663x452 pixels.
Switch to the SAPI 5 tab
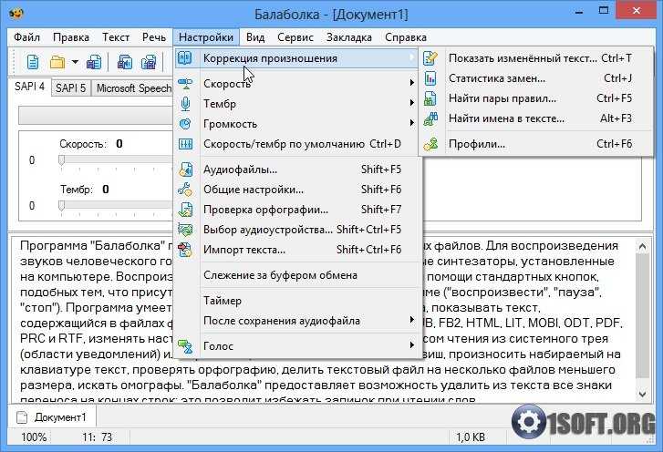70,87
